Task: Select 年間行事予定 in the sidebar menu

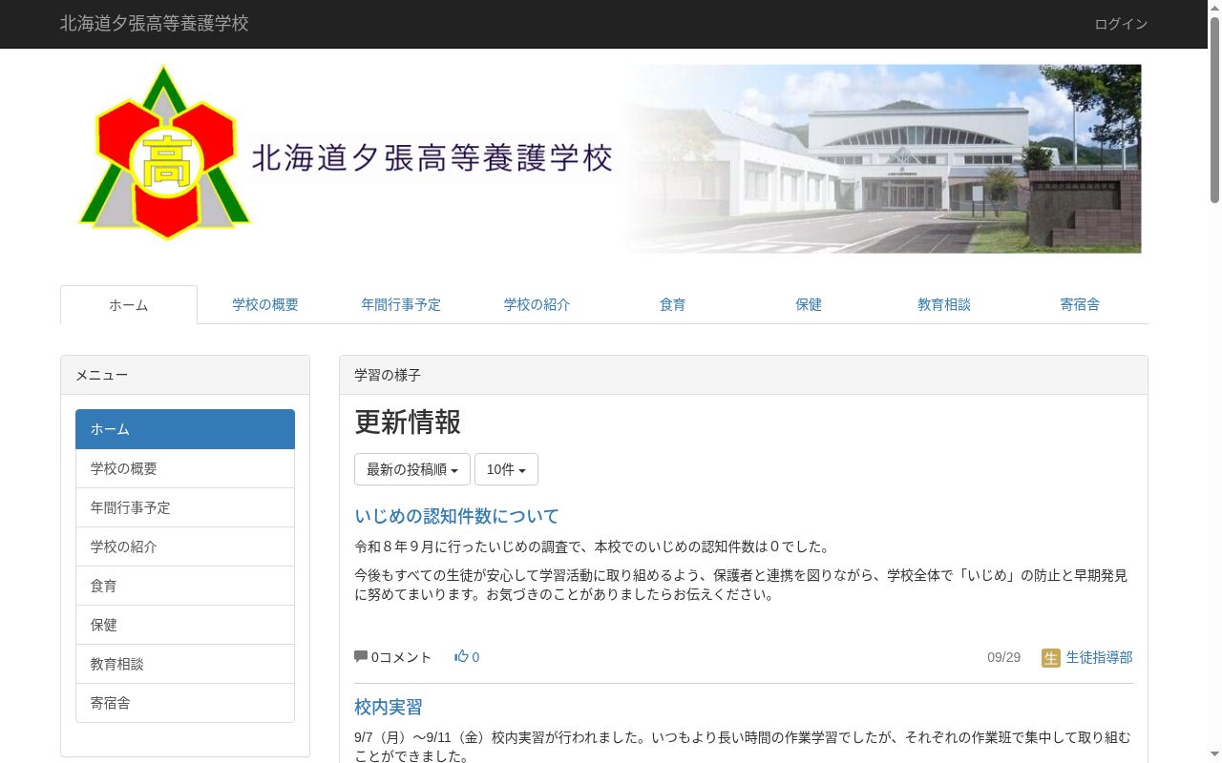Action: (185, 507)
